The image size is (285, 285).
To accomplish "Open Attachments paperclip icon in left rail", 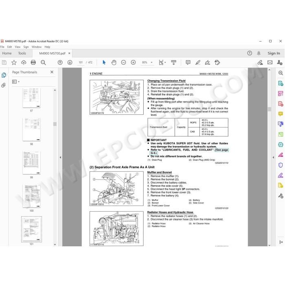I will pyautogui.click(x=3, y=85).
